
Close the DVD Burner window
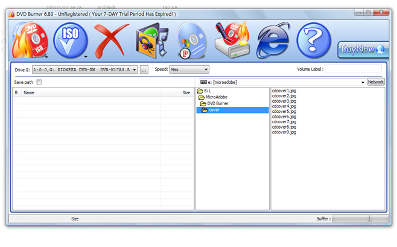381,13
